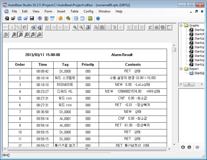Open the Insert menu

pos(61,11)
